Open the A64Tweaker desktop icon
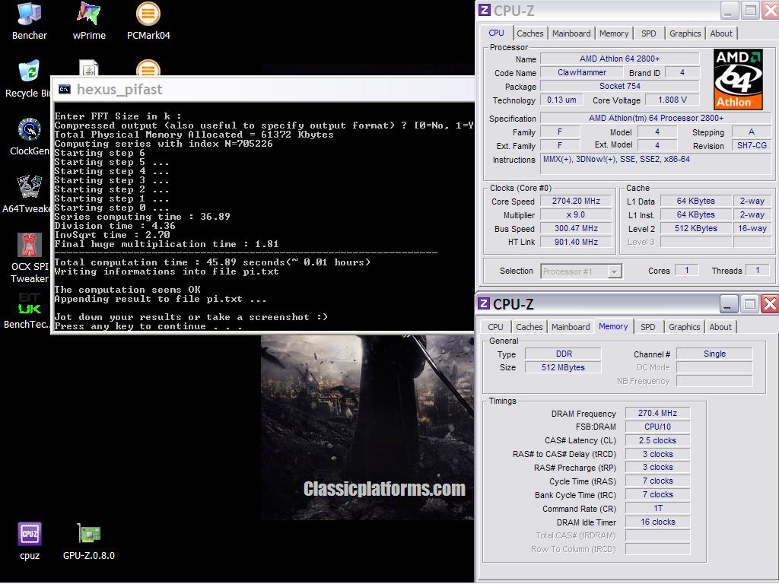 click(27, 195)
